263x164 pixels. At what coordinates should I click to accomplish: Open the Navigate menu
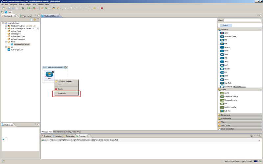[13, 5]
